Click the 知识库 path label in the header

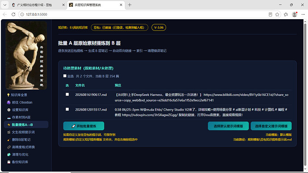[x=73, y=28]
